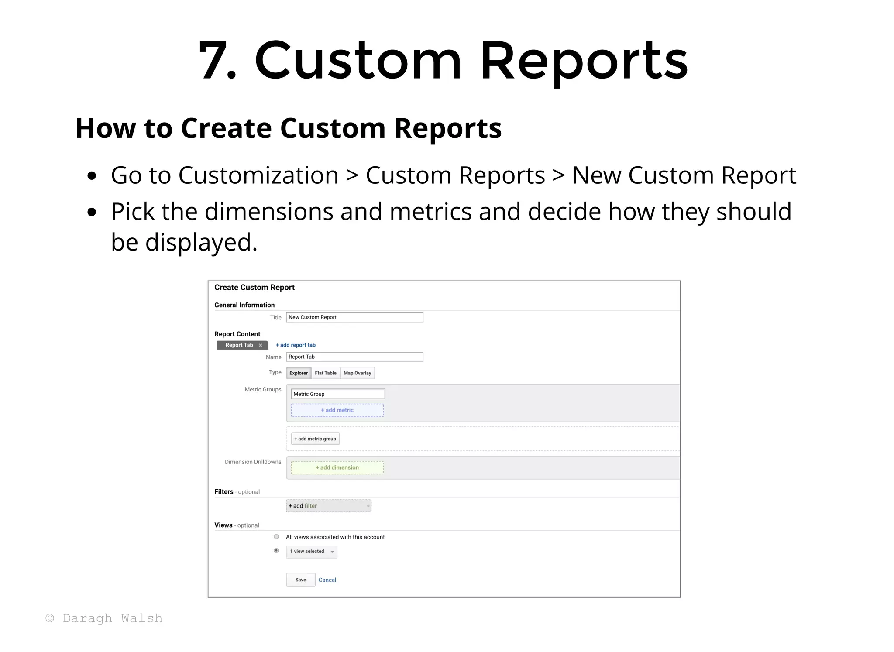Select the radio next to '1 view selected'
Image resolution: width=894 pixels, height=652 pixels.
tap(276, 551)
